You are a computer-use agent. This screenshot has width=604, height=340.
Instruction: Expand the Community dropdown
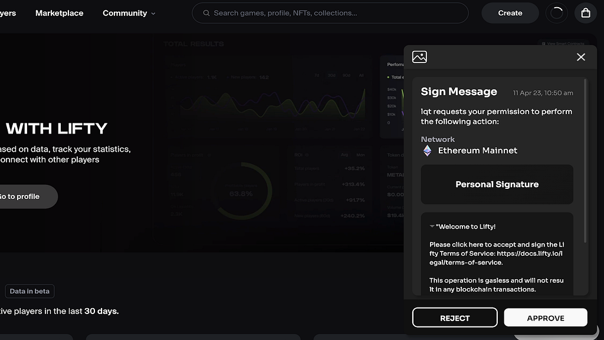129,13
